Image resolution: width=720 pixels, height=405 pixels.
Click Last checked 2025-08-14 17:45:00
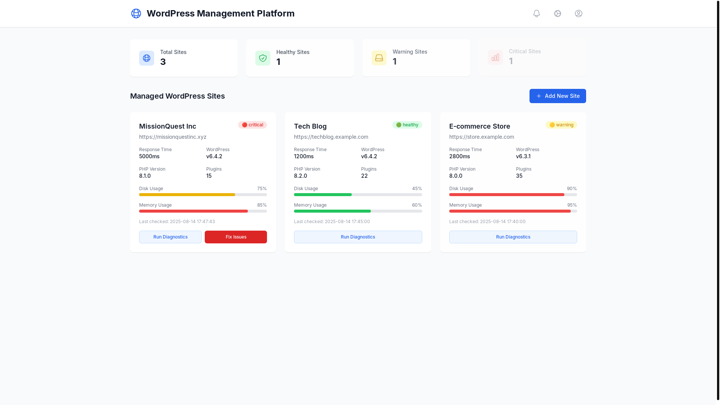[332, 222]
